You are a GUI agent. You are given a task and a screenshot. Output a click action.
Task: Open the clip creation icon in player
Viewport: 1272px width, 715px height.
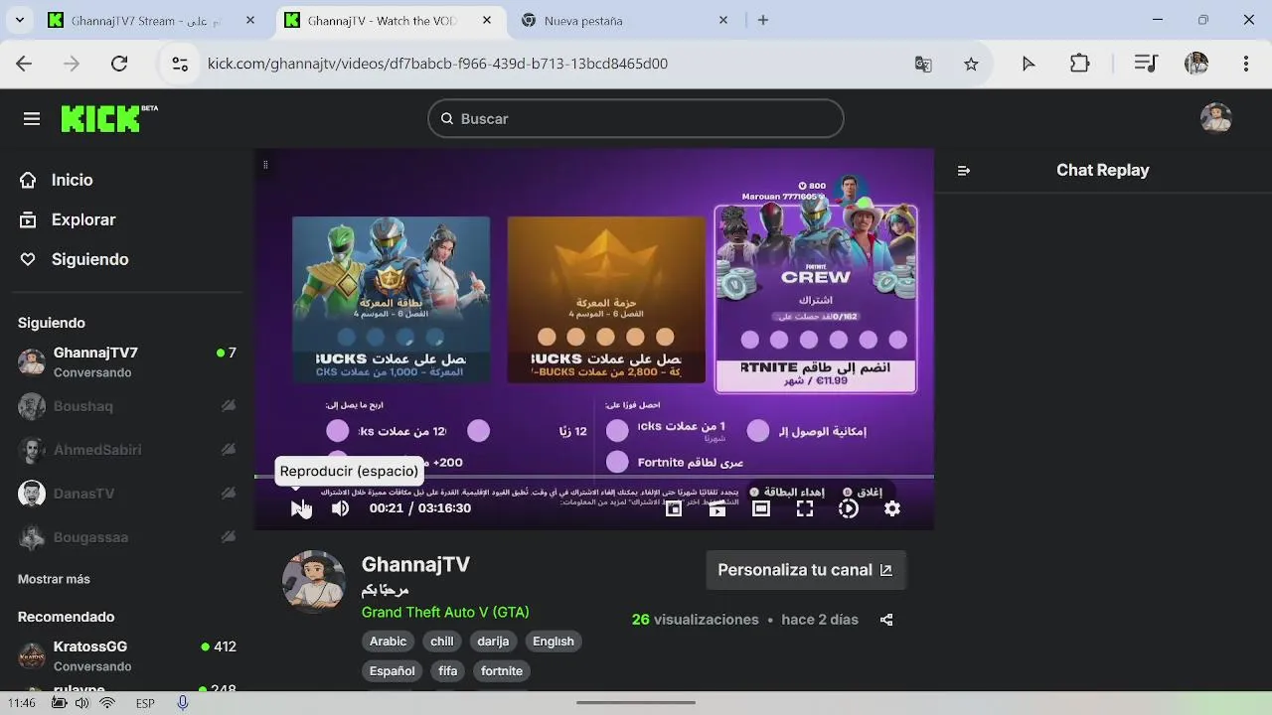[717, 508]
